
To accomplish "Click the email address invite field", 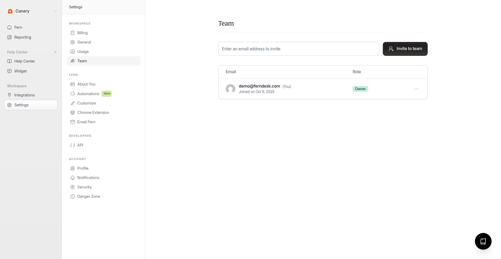I will (299, 49).
